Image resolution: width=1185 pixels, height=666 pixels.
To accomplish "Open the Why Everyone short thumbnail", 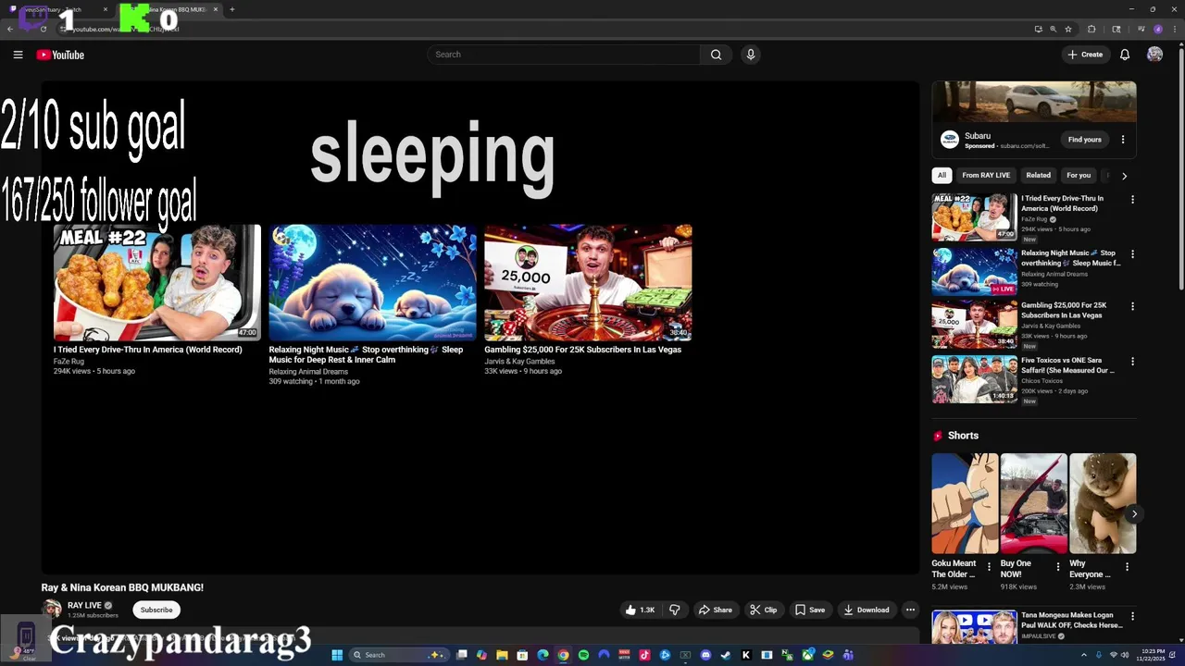I will 1103,503.
